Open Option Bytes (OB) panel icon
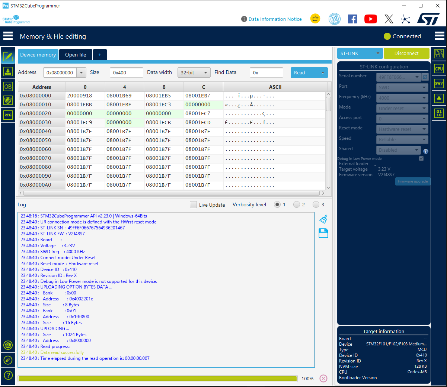The image size is (447, 387). (x=8, y=86)
